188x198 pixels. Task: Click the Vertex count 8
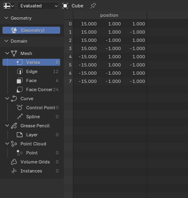coord(57,62)
